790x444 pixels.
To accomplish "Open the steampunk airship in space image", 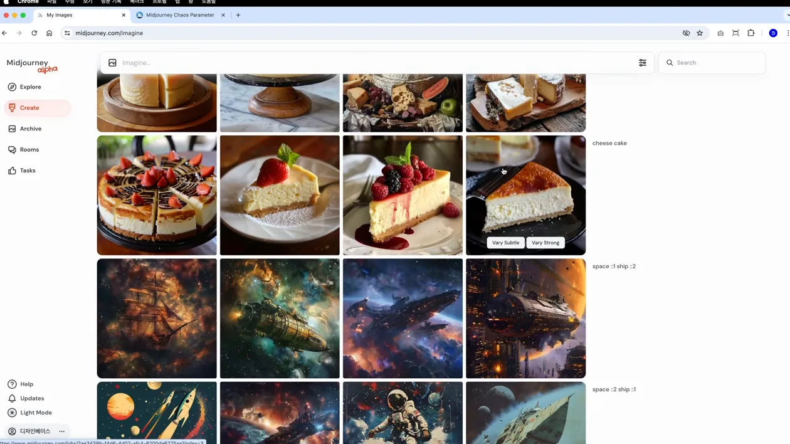I will pos(280,319).
